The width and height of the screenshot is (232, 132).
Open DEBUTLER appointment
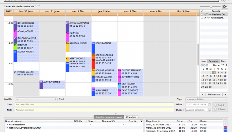click(x=26, y=47)
